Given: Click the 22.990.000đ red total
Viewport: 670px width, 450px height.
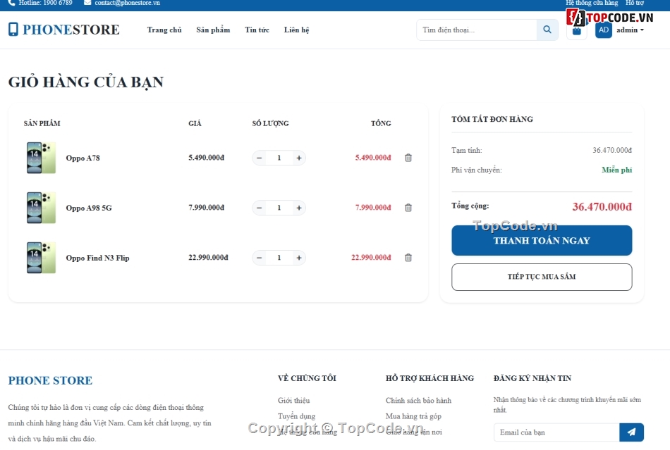Looking at the screenshot, I should (371, 258).
